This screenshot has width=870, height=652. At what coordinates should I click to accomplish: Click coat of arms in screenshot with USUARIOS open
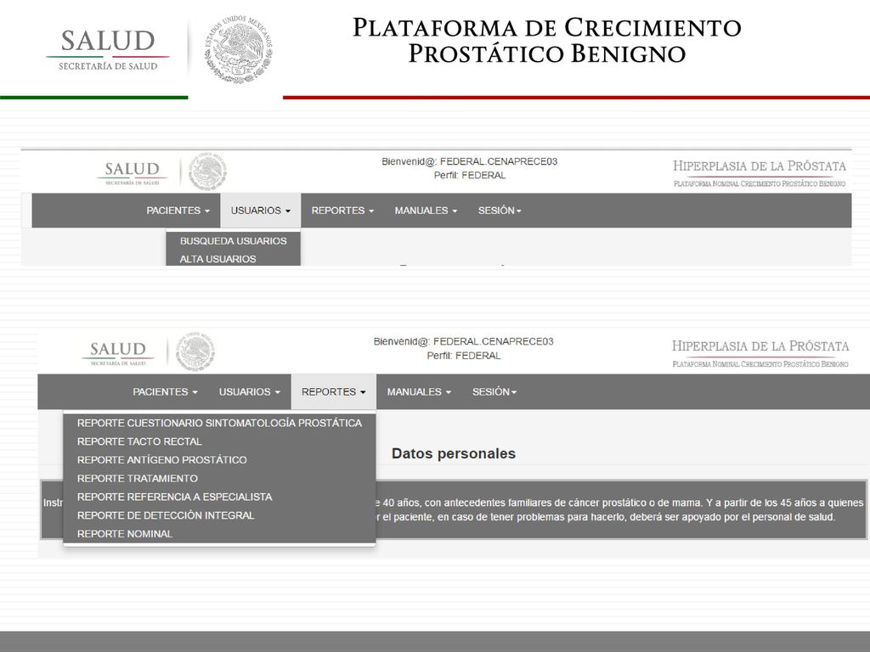(x=207, y=171)
